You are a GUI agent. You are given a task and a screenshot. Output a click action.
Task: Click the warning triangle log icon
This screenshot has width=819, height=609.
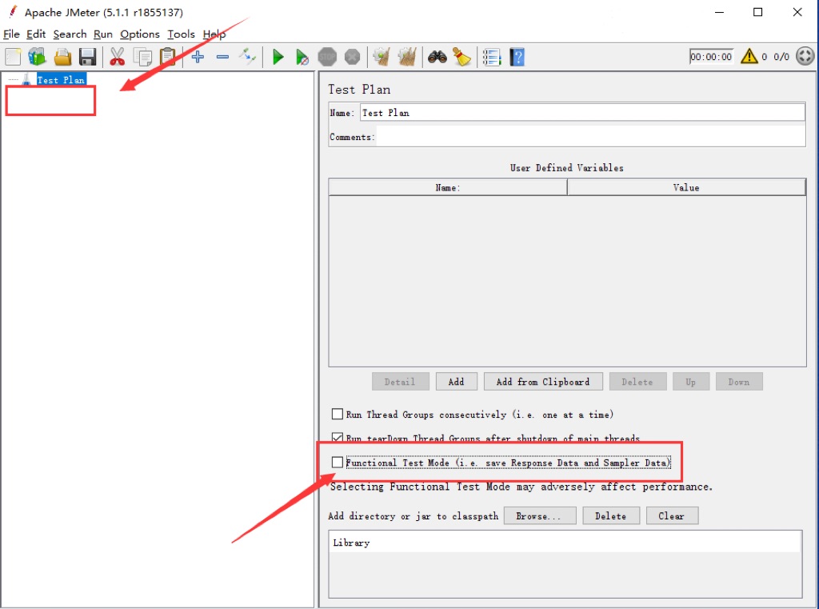pos(749,56)
